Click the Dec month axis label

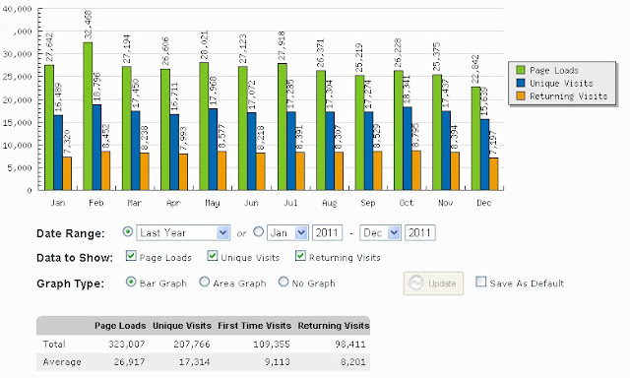[x=483, y=203]
